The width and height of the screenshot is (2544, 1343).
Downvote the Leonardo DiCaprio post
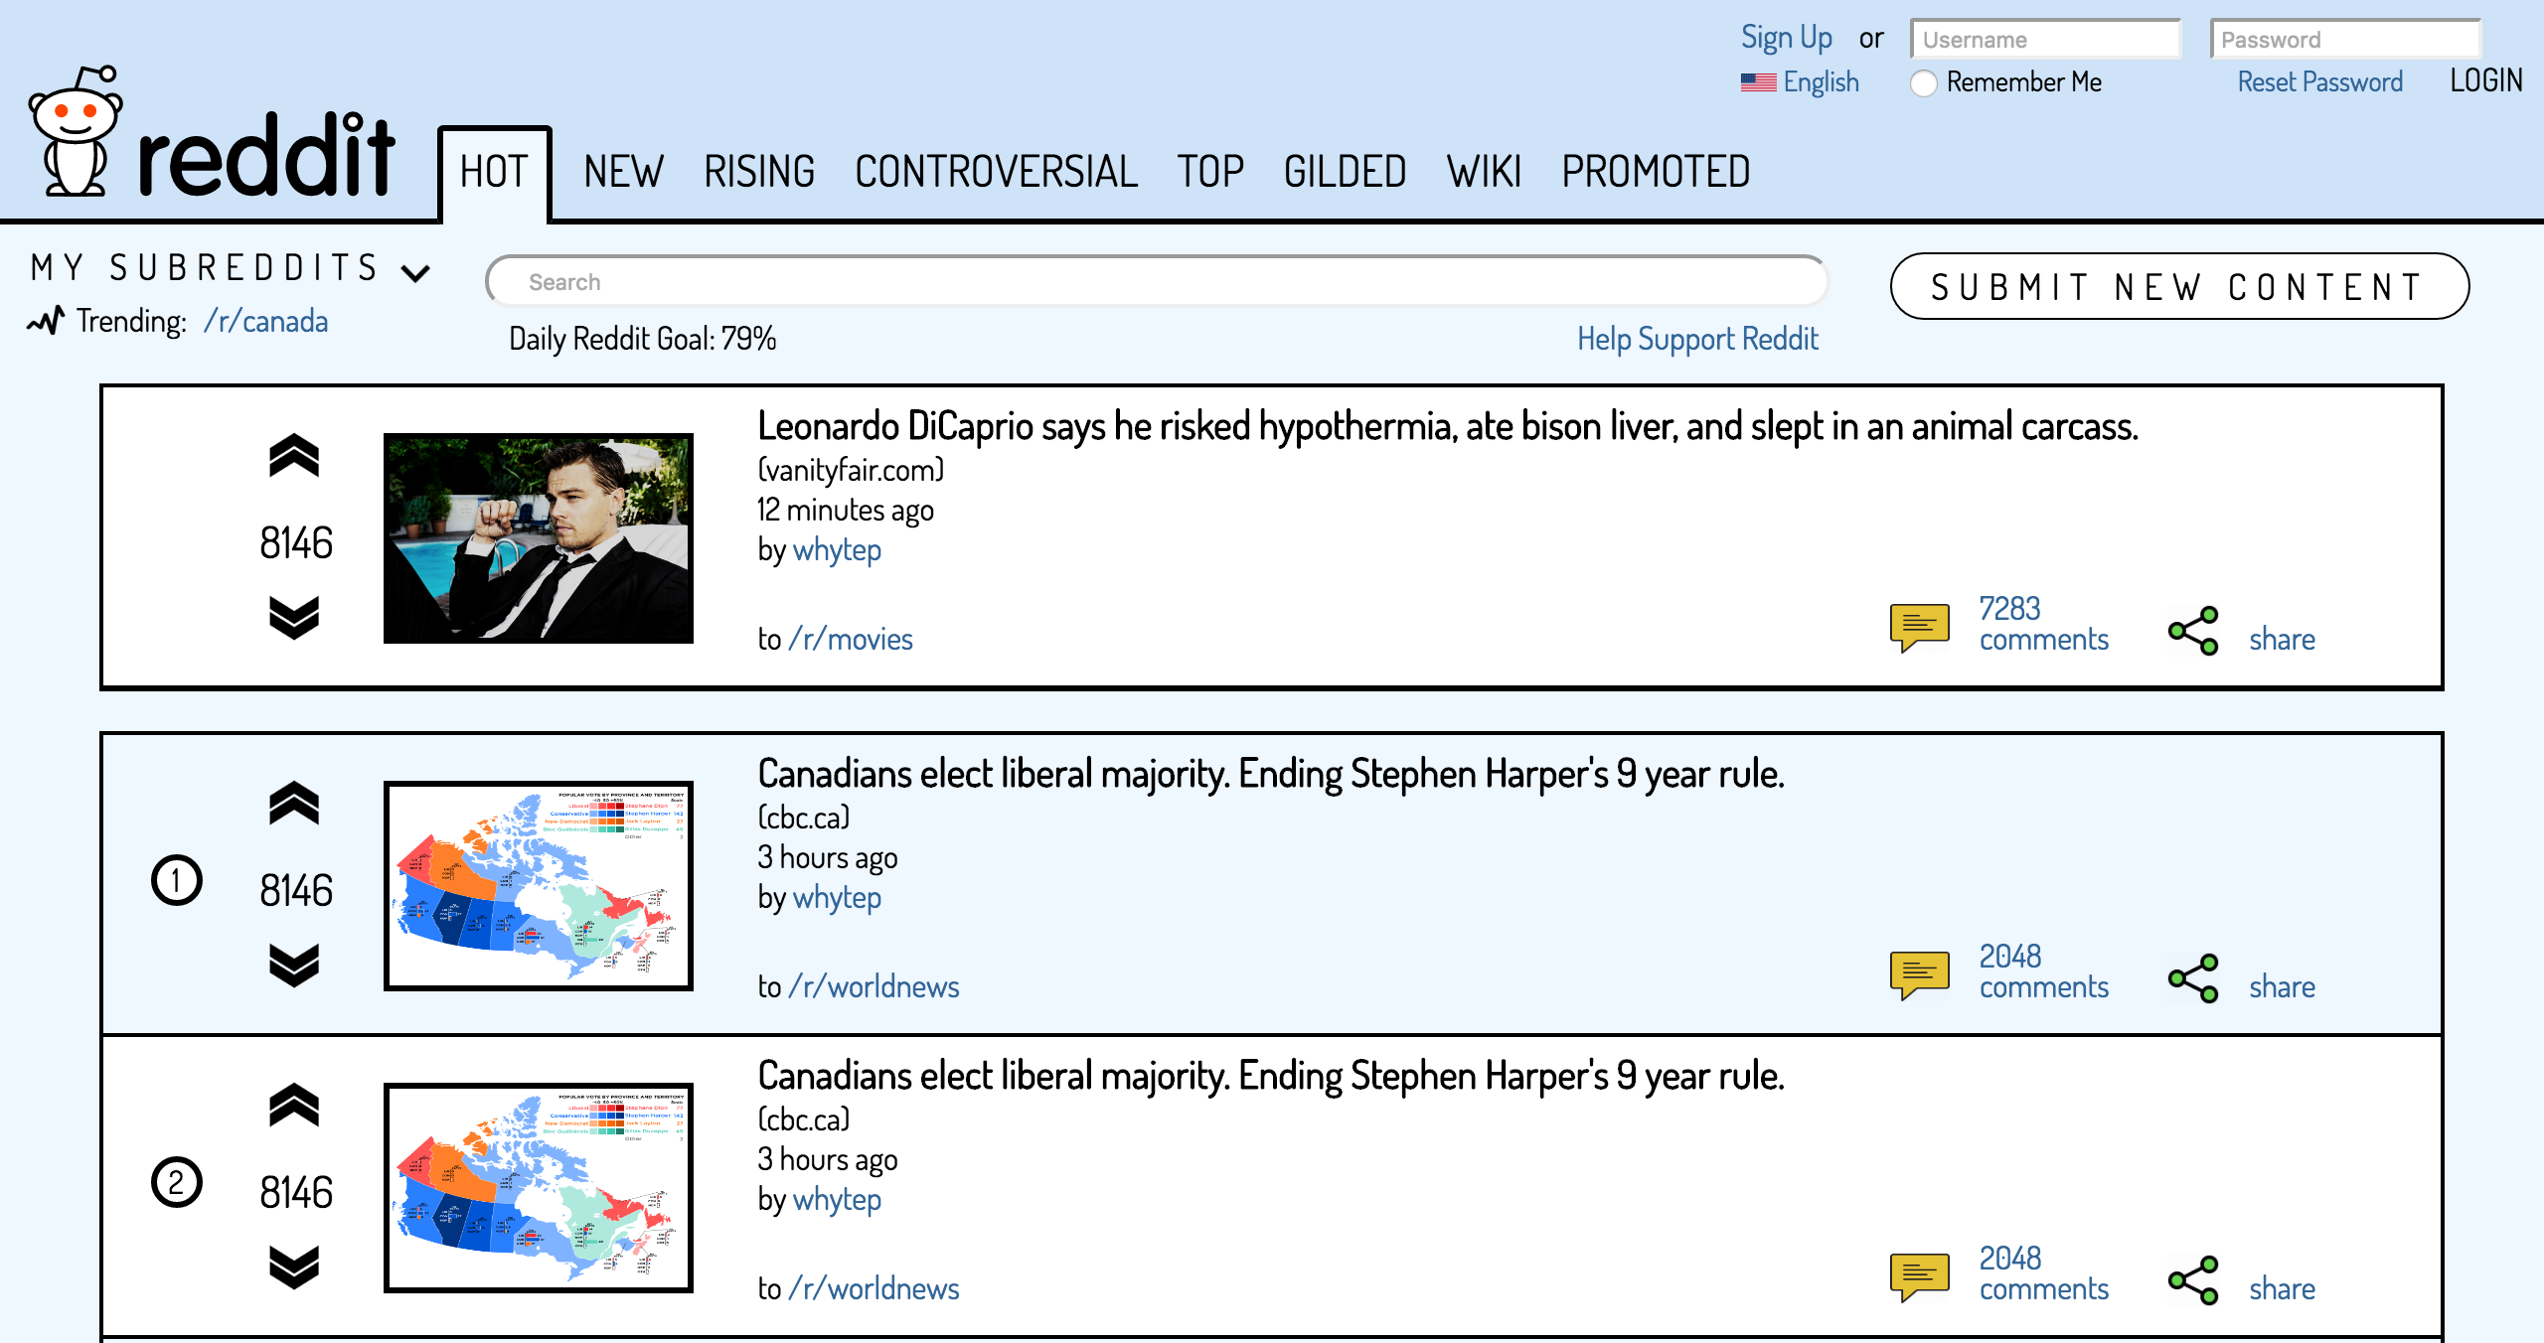[294, 617]
